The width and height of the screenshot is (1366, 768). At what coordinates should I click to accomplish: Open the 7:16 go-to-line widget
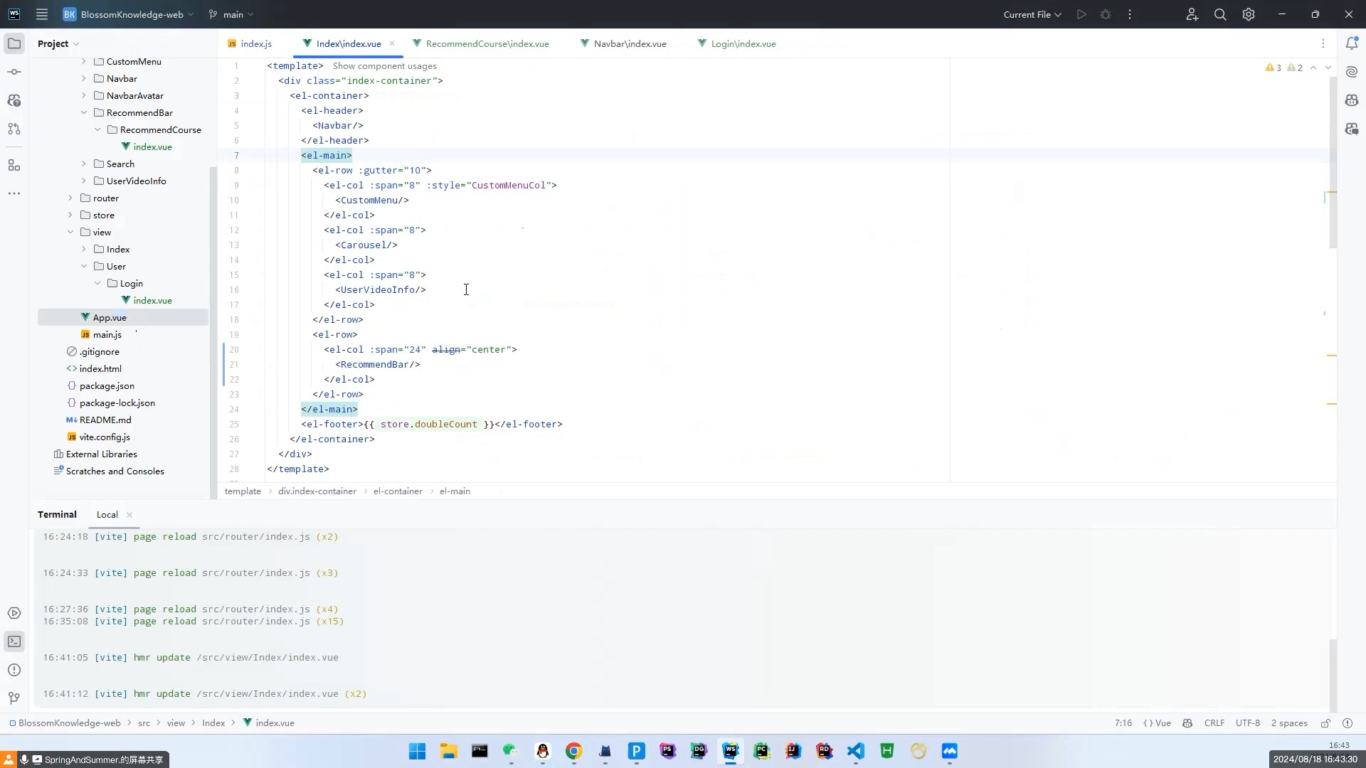tap(1123, 723)
